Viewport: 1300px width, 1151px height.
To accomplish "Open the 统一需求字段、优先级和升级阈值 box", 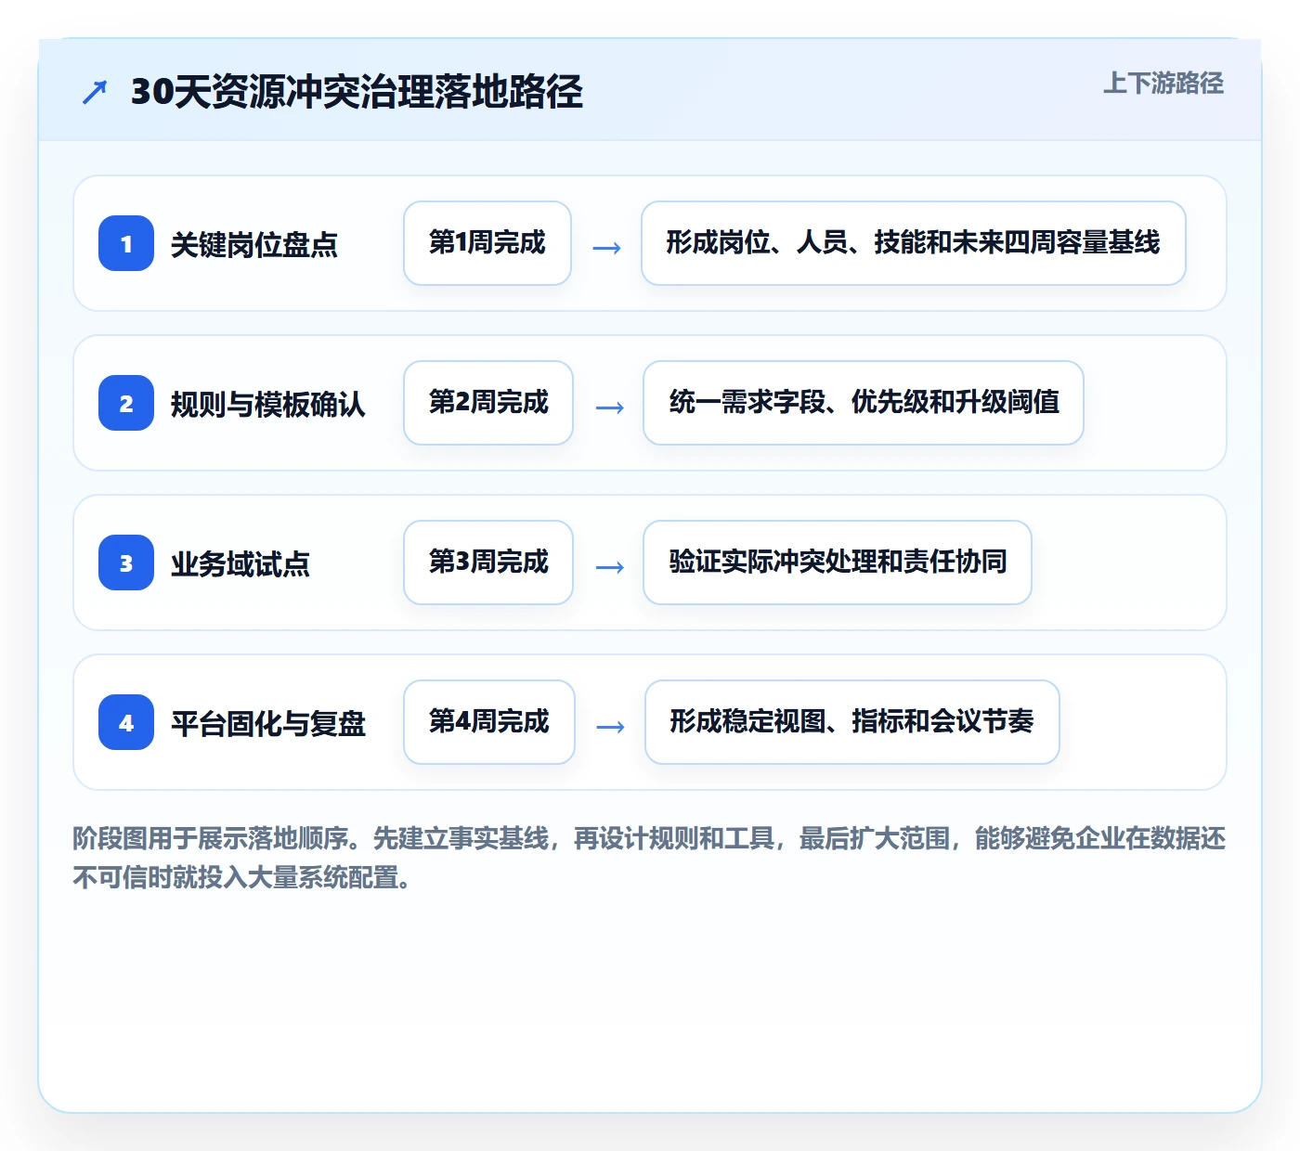I will click(864, 403).
